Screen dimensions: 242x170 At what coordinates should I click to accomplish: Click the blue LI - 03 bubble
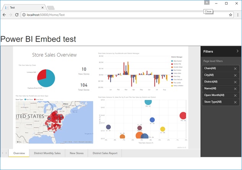coord(152,120)
